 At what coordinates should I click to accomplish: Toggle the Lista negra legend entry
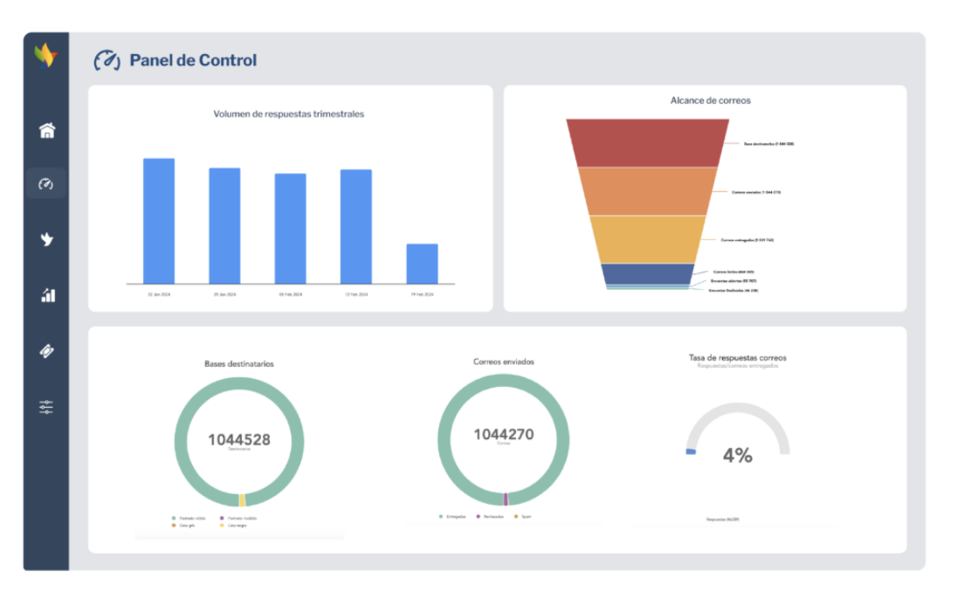236,526
